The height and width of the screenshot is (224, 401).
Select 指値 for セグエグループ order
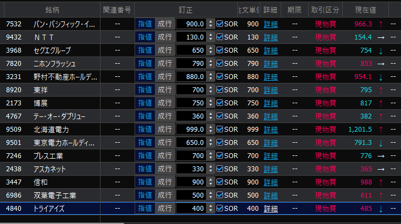[145, 51]
